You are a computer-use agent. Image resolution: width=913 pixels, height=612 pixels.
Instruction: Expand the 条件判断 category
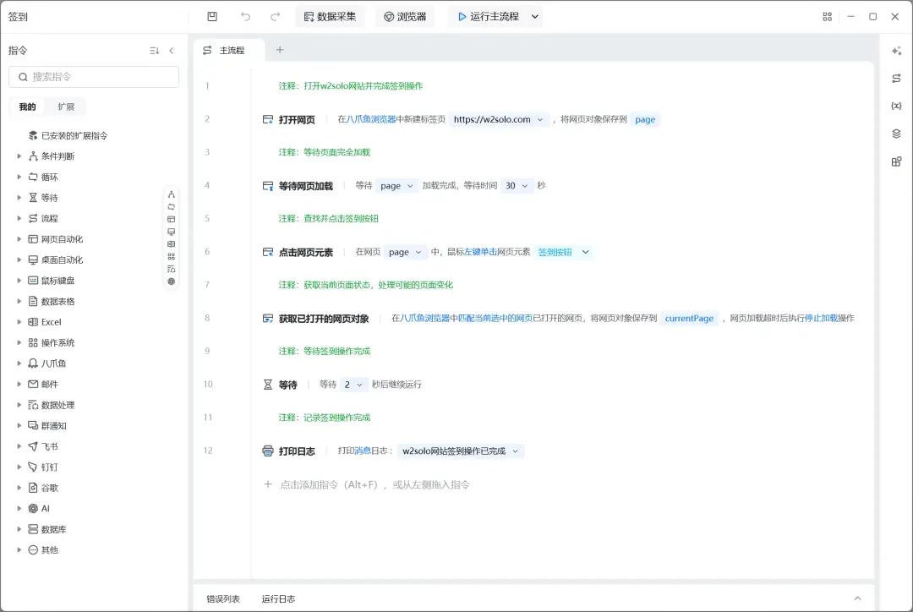point(19,156)
